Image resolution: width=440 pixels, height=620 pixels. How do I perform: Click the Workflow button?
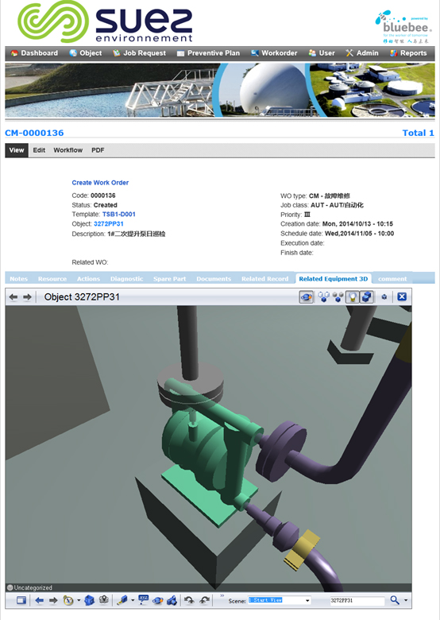(68, 150)
